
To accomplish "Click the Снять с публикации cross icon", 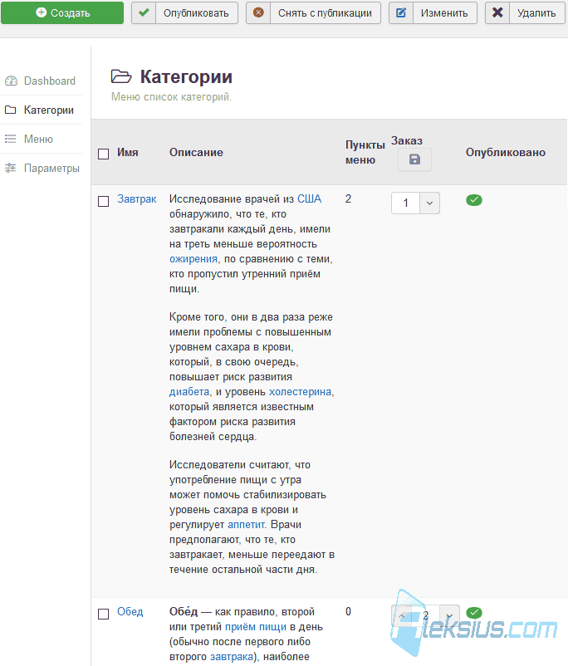I will click(258, 12).
